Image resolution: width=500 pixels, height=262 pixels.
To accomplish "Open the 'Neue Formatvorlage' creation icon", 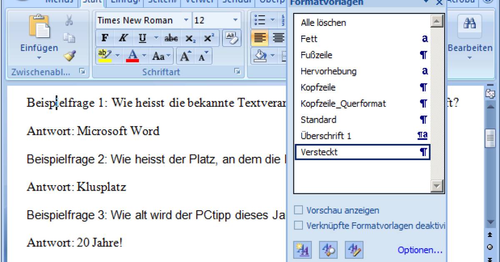I will [x=302, y=249].
